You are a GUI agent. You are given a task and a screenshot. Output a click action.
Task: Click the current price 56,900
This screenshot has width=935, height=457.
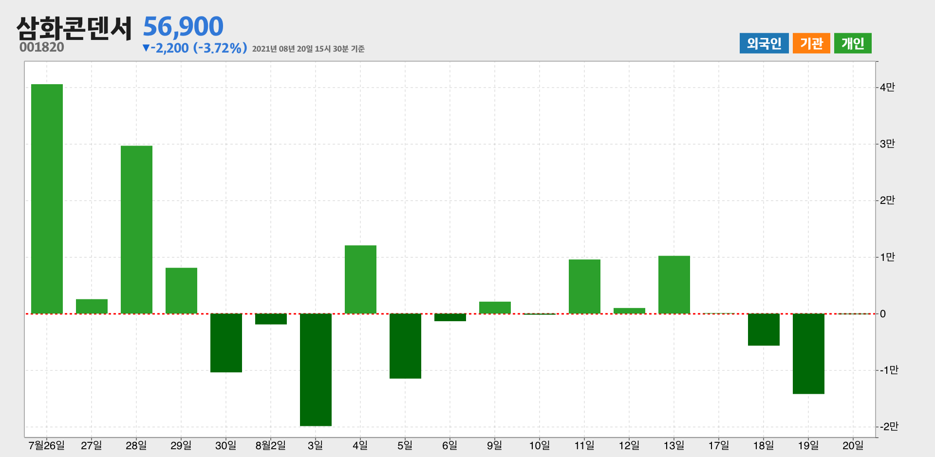(183, 26)
